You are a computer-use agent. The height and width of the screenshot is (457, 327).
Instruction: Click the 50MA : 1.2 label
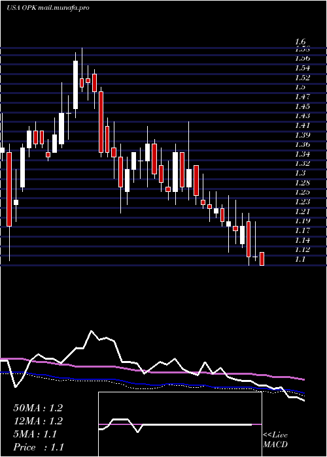click(38, 408)
